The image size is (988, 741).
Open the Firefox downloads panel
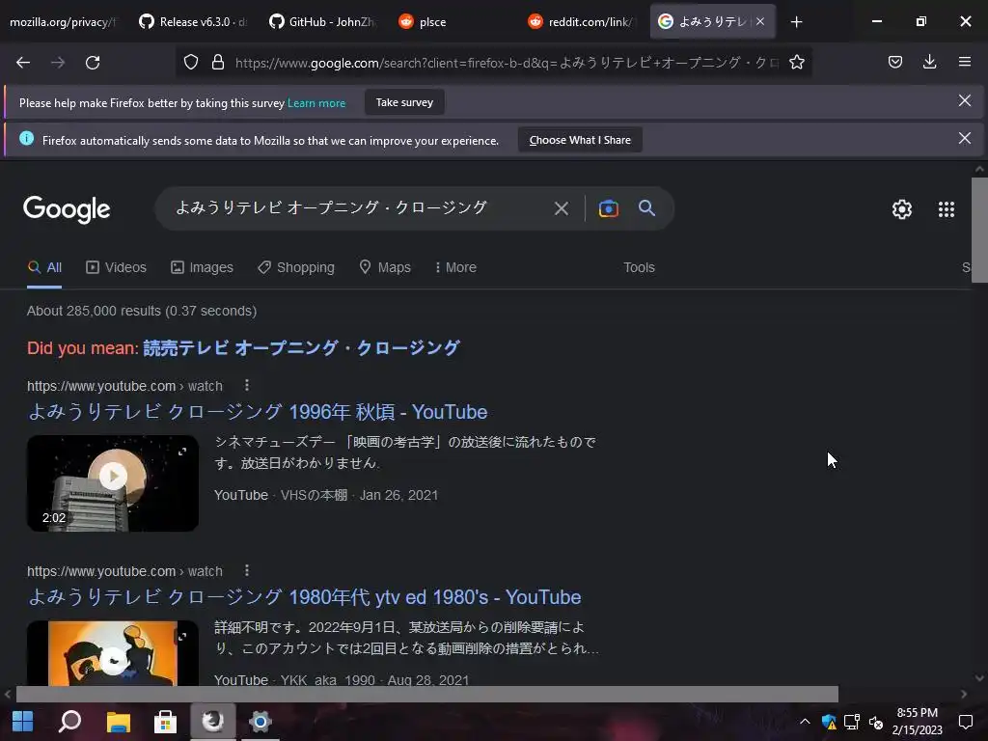(x=929, y=62)
